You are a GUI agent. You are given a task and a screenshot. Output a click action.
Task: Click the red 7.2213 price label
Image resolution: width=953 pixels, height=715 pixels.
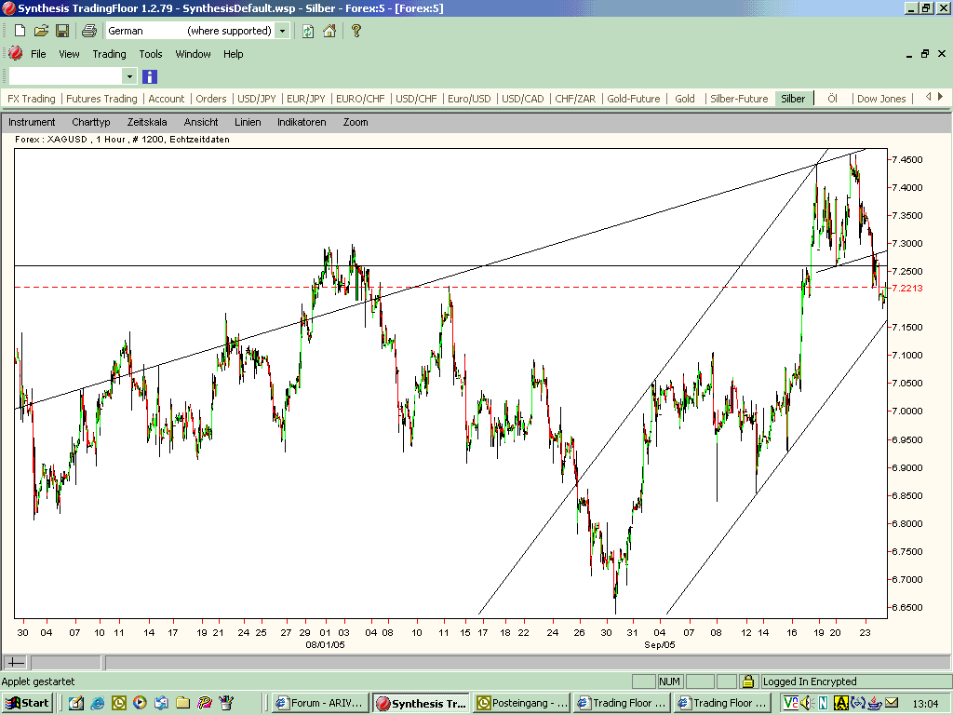point(906,288)
